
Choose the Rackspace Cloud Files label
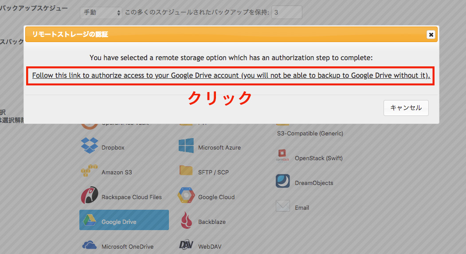(x=132, y=197)
